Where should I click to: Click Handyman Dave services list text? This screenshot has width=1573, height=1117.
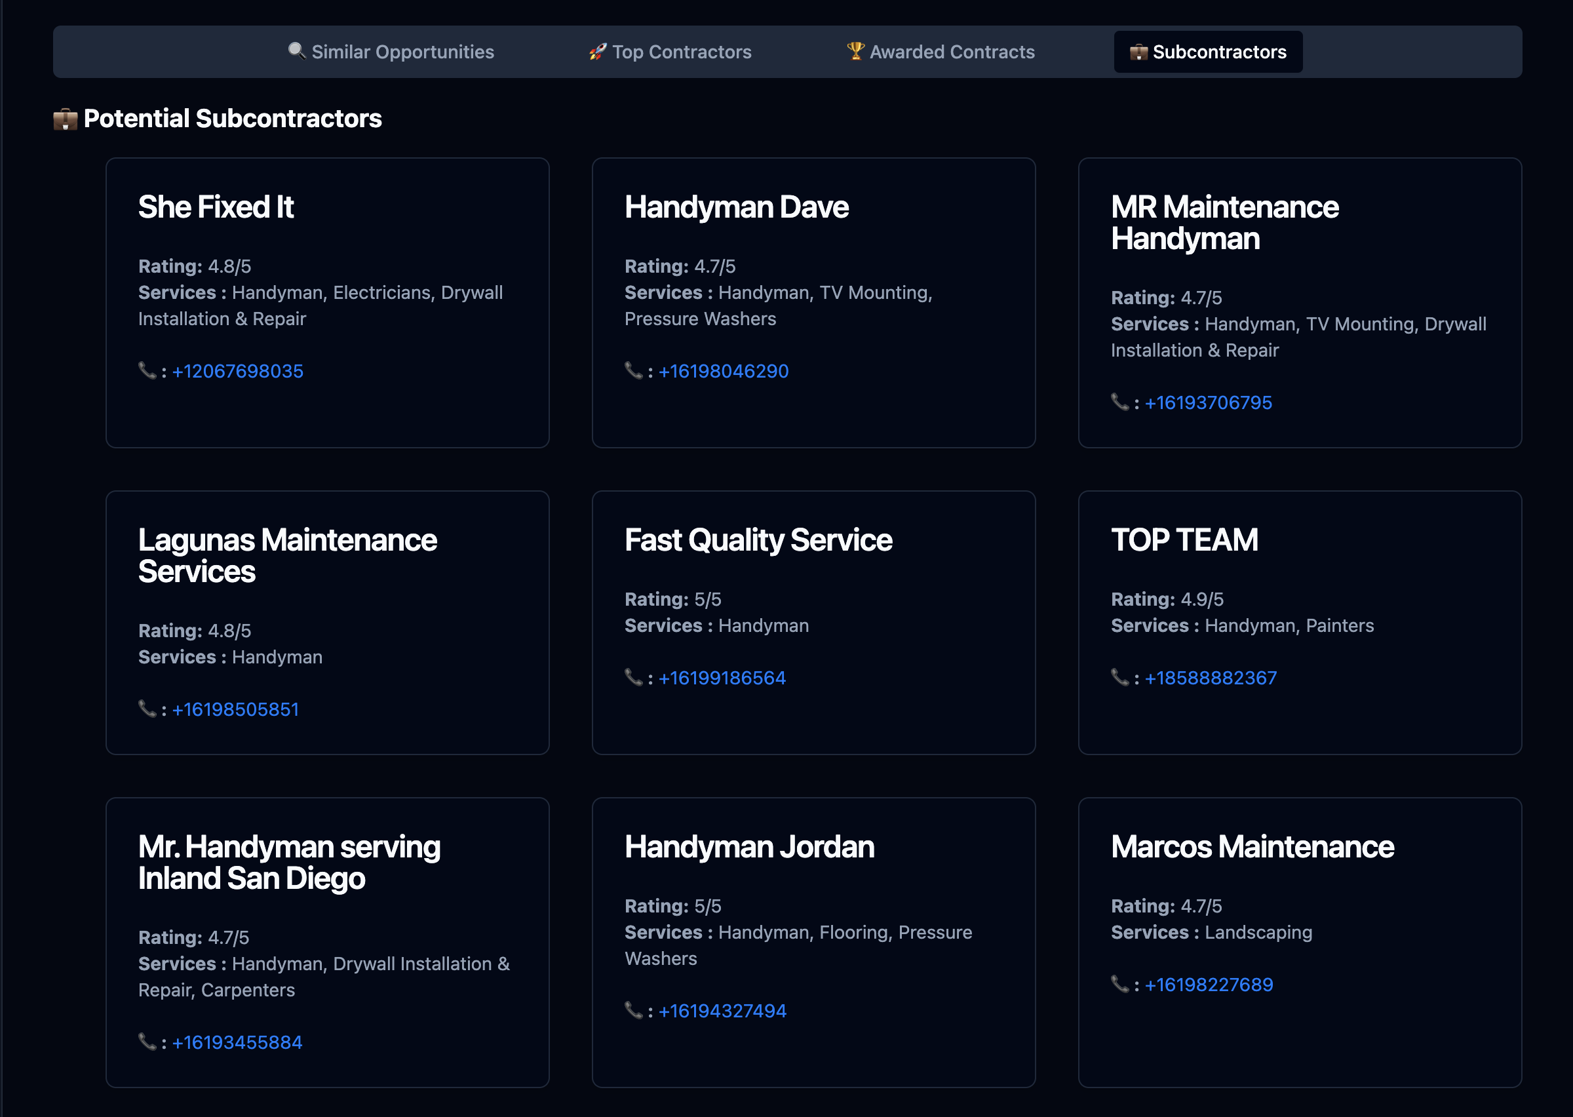coord(778,305)
